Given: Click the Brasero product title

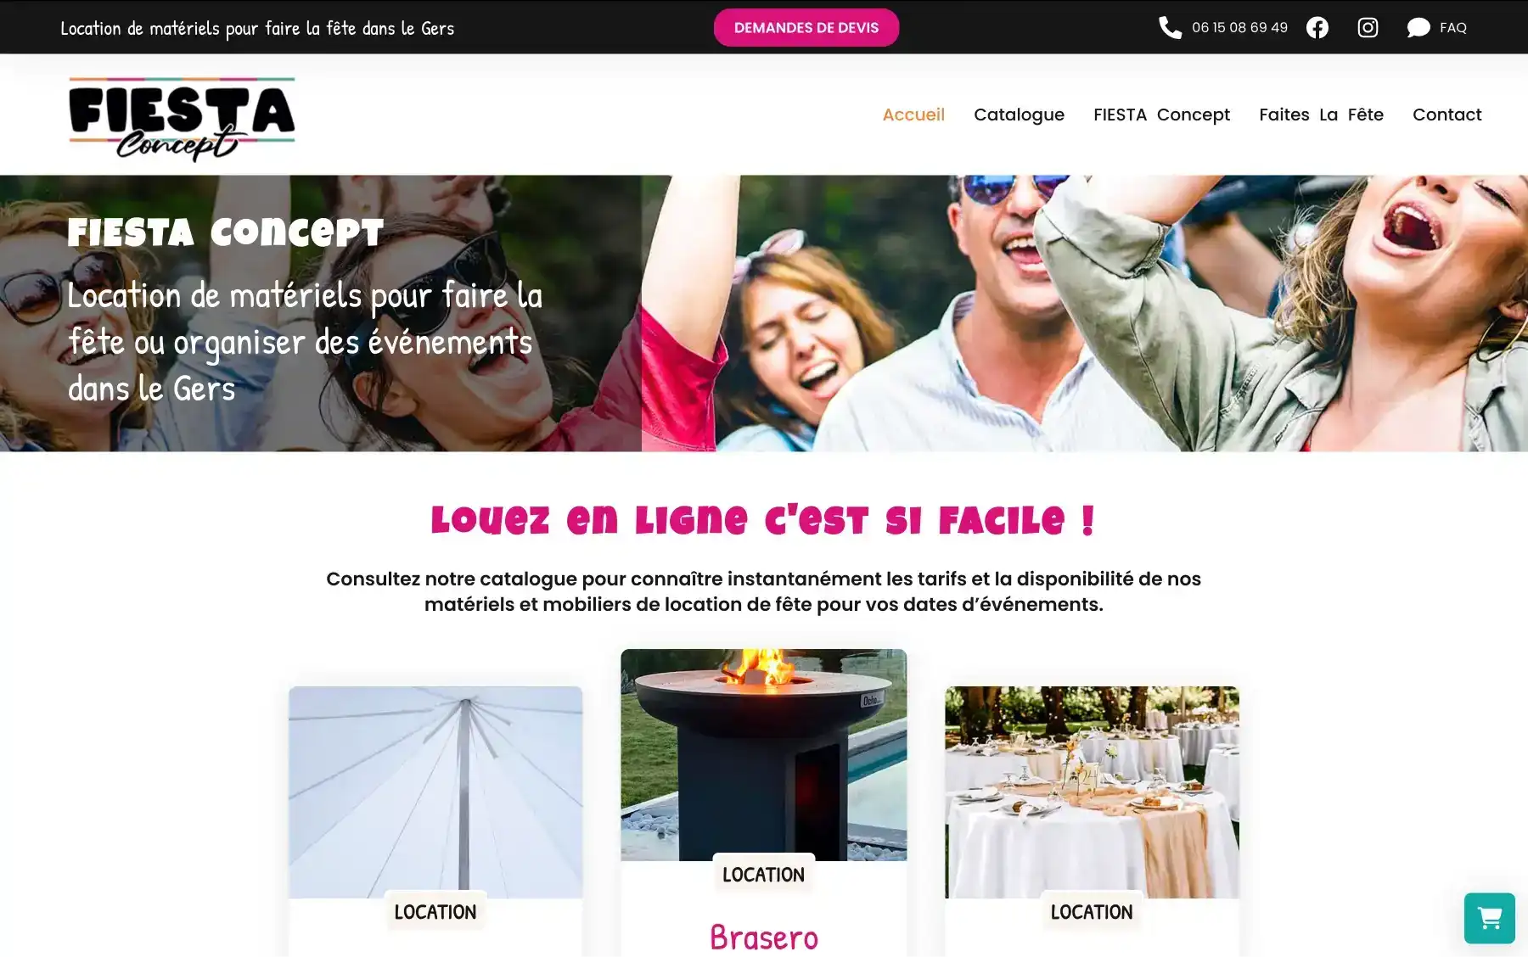Looking at the screenshot, I should click(x=763, y=937).
